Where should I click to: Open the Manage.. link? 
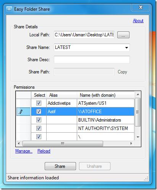24,151
